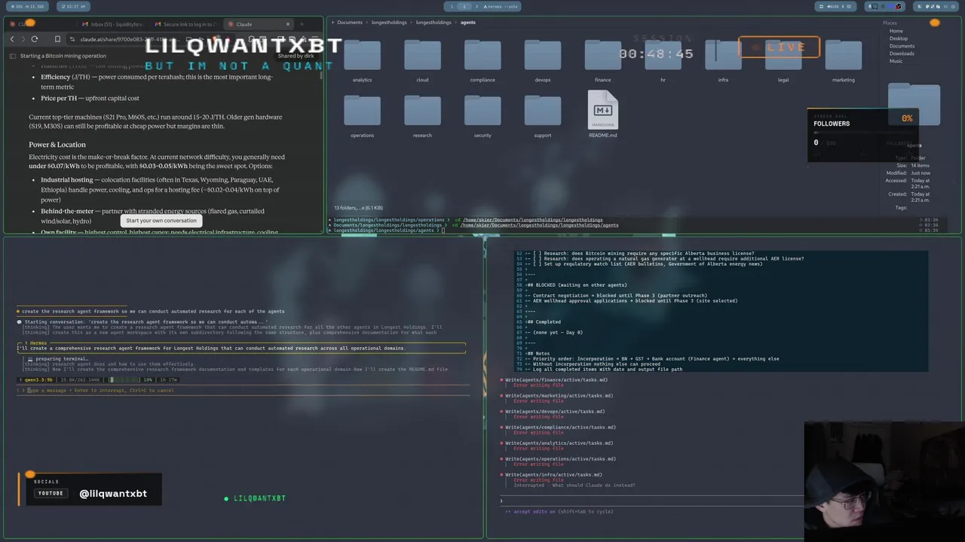965x542 pixels.
Task: Switch to the Gmail Inbox tab
Action: [112, 24]
